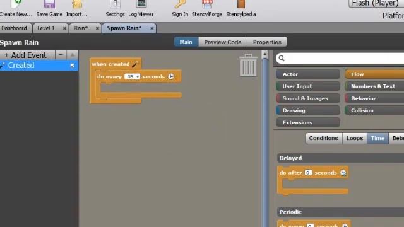
Task: Click the Flash (Player) target dropdown
Action: pyautogui.click(x=376, y=3)
